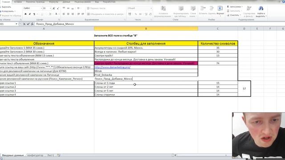
Task: Click the formula bar text Поиск_Прод_Добавка_Минск
Action: pos(55,24)
